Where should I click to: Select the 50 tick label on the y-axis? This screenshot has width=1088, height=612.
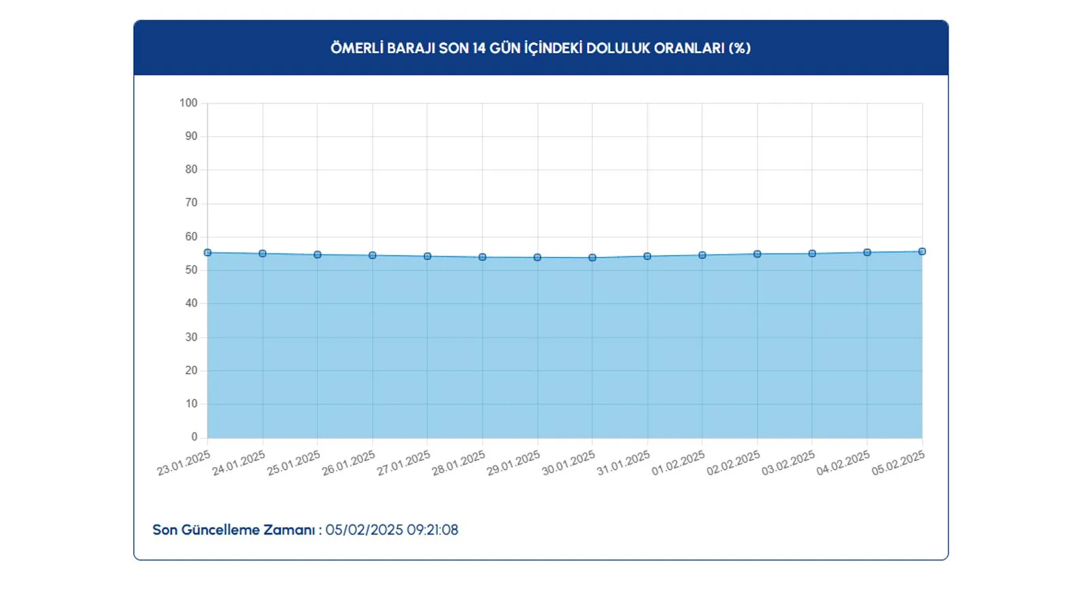coord(191,270)
